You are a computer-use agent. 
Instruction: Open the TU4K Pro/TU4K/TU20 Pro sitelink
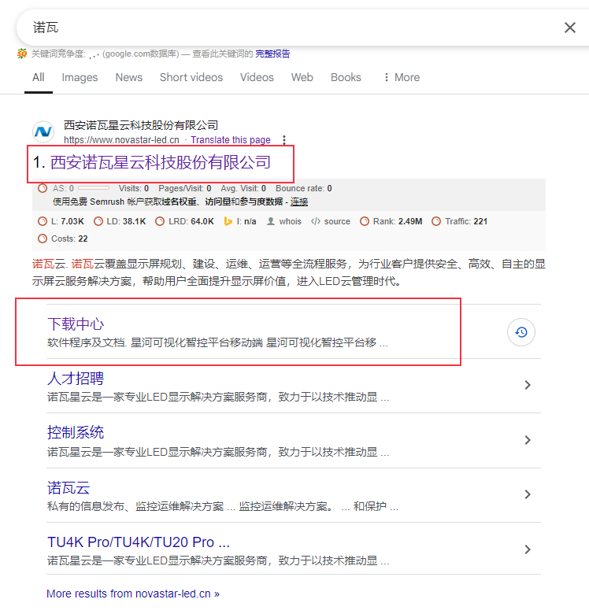click(139, 542)
